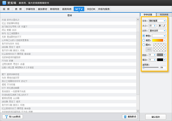The image size is (172, 121).
Task: Select lyric line 快马 在江湖里厮杀
Action: point(68,33)
